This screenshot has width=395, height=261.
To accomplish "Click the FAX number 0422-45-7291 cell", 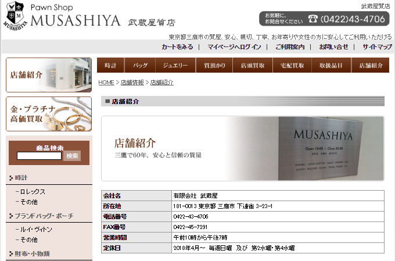I will click(278, 227).
